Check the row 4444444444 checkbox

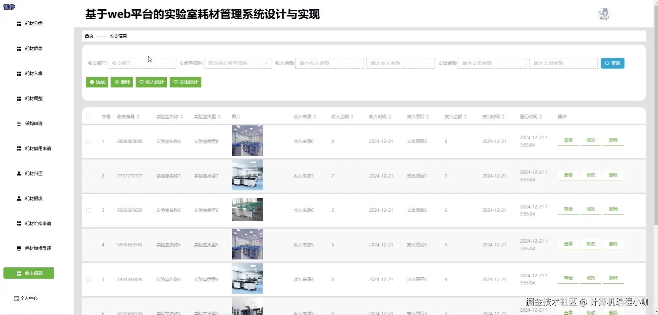(89, 280)
